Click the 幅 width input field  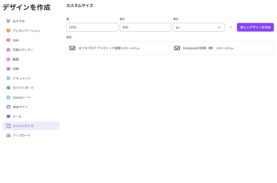coord(92,27)
